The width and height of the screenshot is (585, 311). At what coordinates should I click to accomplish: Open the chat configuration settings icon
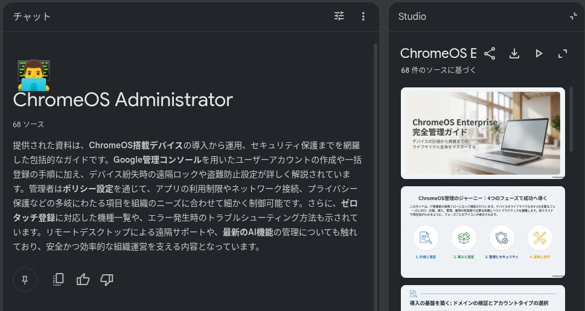pos(339,16)
